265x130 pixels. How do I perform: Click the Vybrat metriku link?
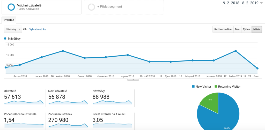38,29
